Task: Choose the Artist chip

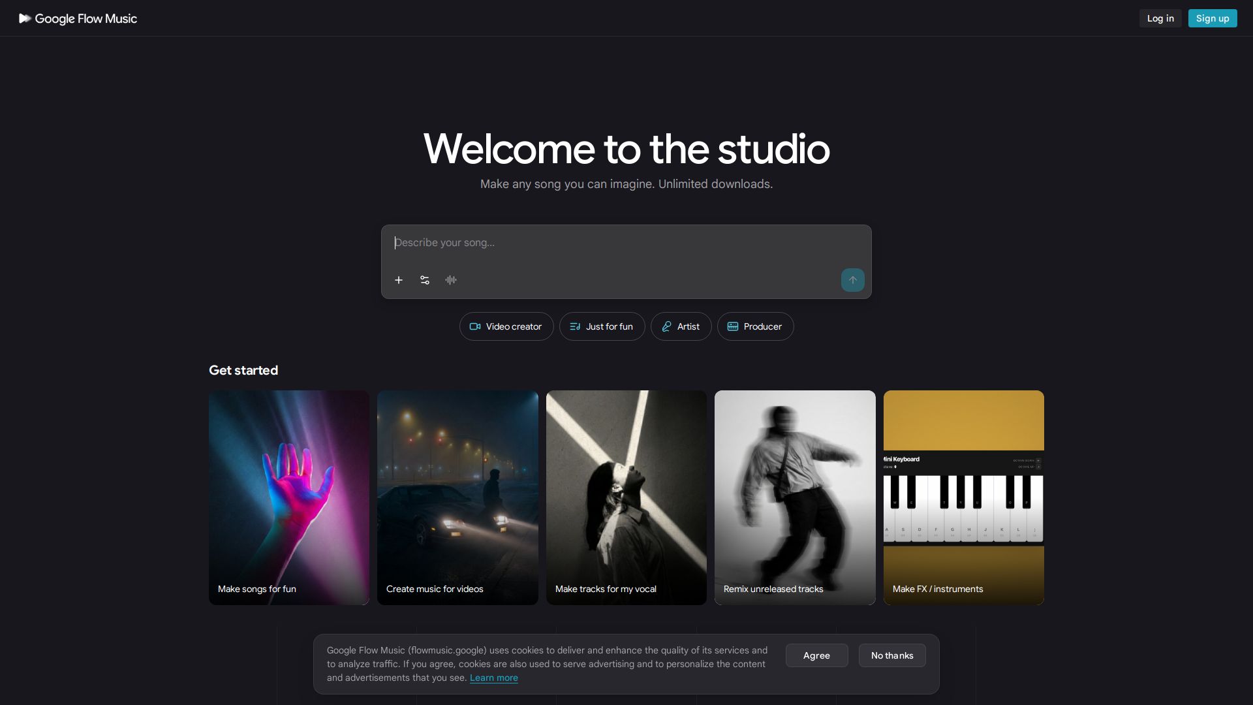Action: point(681,326)
